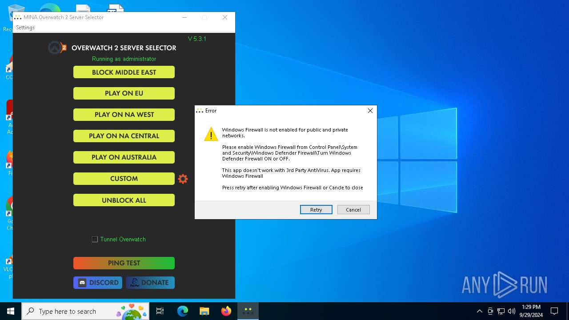Viewport: 569px width, 320px height.
Task: Open the taskbar clock showing 1:29 PM
Action: pyautogui.click(x=531, y=311)
